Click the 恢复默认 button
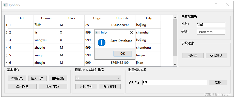This screenshot has width=235, height=98. click(216, 56)
